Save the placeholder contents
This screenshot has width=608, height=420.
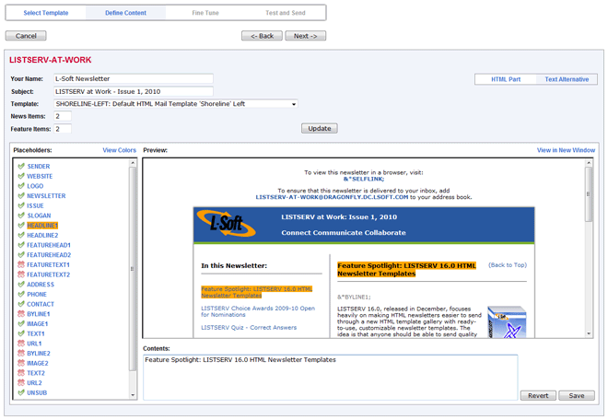577,395
